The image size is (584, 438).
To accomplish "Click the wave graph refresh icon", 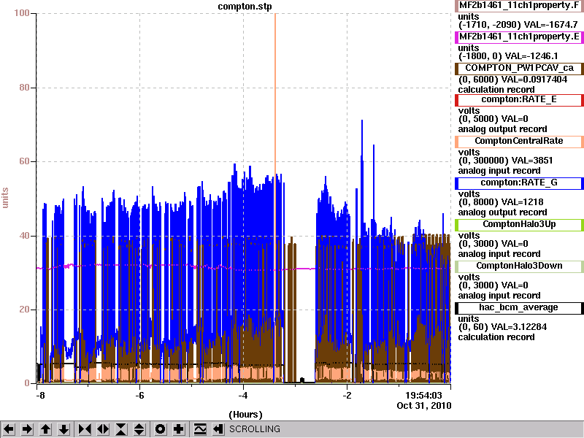I will pyautogui.click(x=200, y=429).
